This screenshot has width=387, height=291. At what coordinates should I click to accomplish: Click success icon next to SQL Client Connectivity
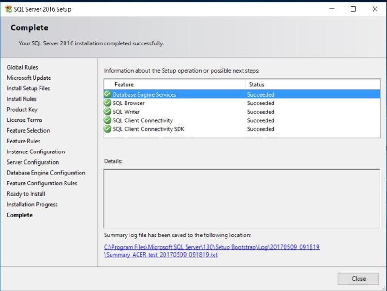107,120
